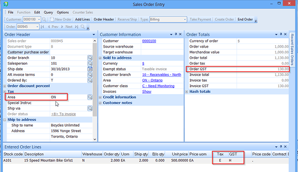Browse the Order branch lookup icon
This screenshot has width=298, height=172.
click(90, 58)
